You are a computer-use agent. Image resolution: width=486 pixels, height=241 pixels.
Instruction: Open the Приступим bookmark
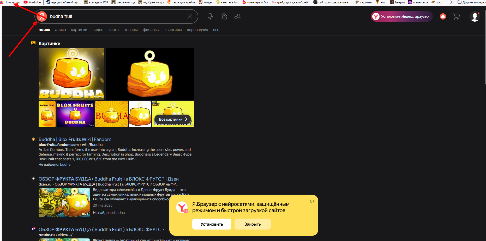click(10, 2)
